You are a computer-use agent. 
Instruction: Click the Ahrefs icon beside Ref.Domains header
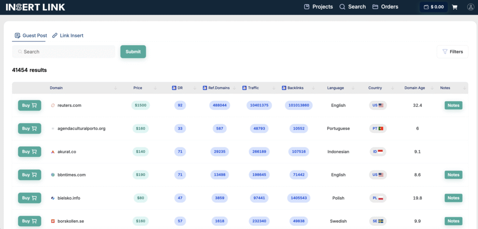(x=205, y=88)
